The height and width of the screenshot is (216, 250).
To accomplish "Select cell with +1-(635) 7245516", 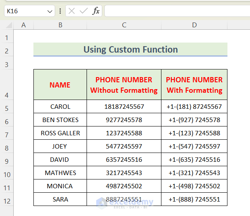I will 194,159.
